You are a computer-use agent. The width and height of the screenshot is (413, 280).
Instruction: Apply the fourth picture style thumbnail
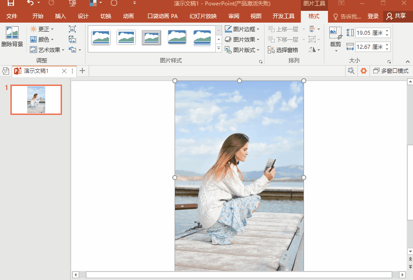coord(177,38)
